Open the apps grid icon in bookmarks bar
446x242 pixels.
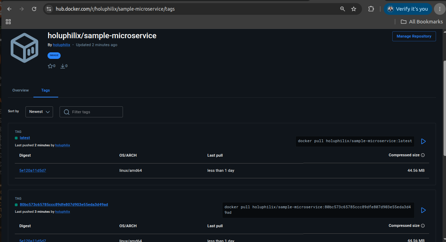(x=8, y=22)
